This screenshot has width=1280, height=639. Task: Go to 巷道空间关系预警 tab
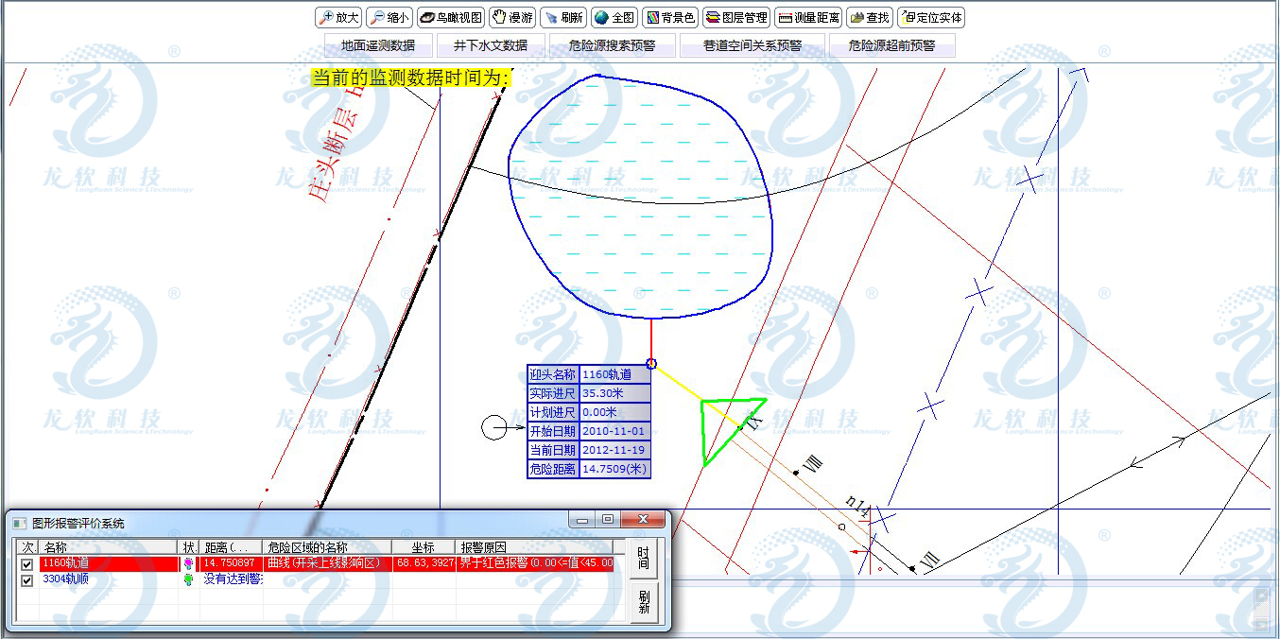(752, 45)
